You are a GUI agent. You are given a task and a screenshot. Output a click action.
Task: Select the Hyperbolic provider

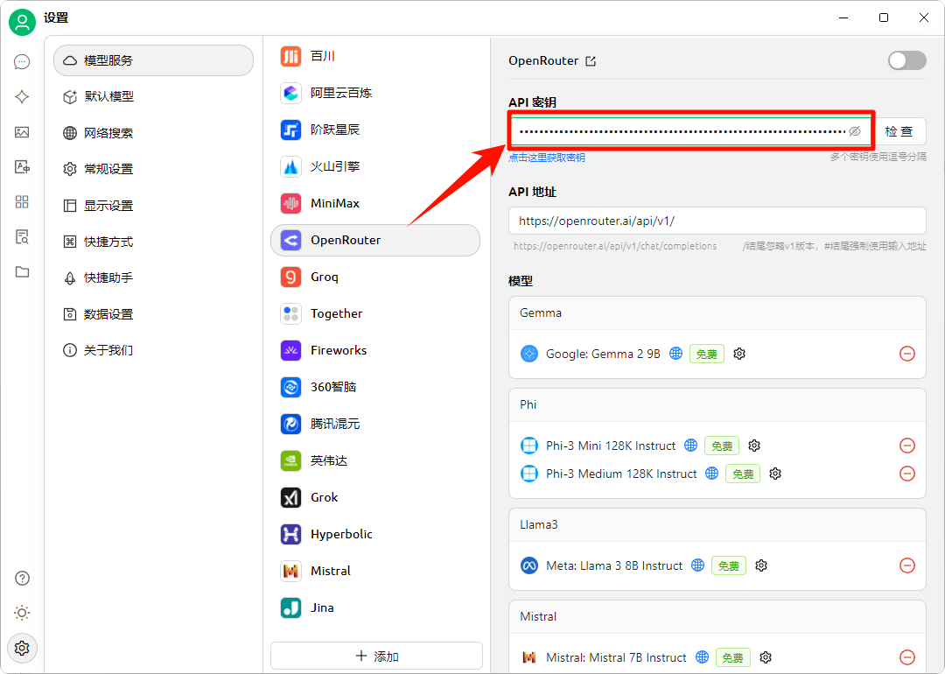point(375,534)
